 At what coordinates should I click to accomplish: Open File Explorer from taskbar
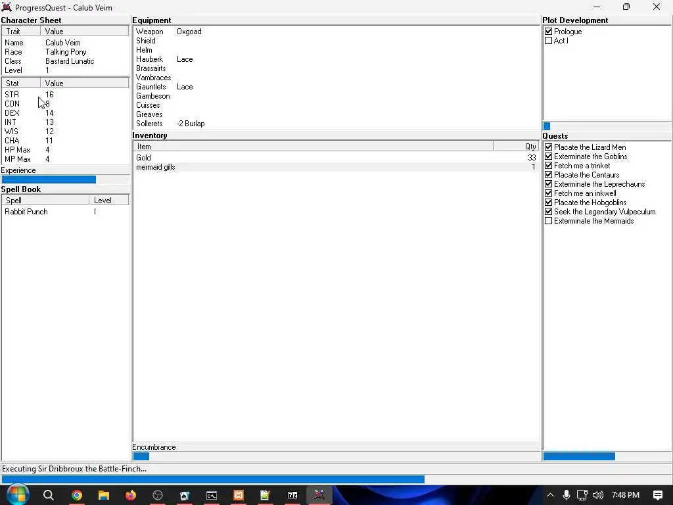104,495
